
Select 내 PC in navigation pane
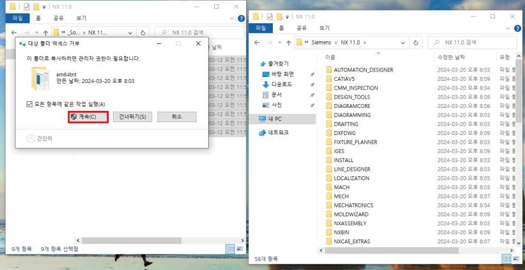(x=282, y=119)
